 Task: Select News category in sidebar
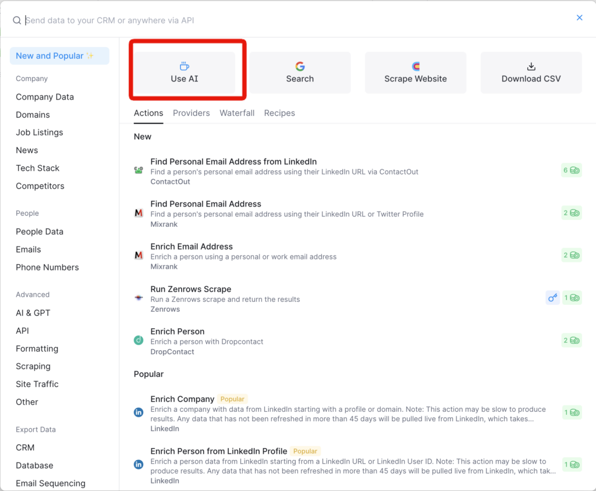[27, 151]
